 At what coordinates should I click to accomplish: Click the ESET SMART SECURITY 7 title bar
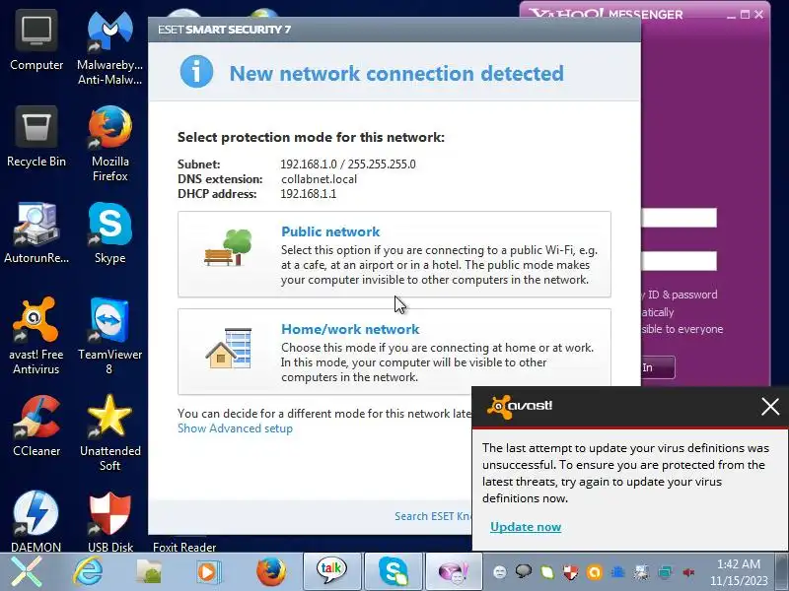point(394,30)
